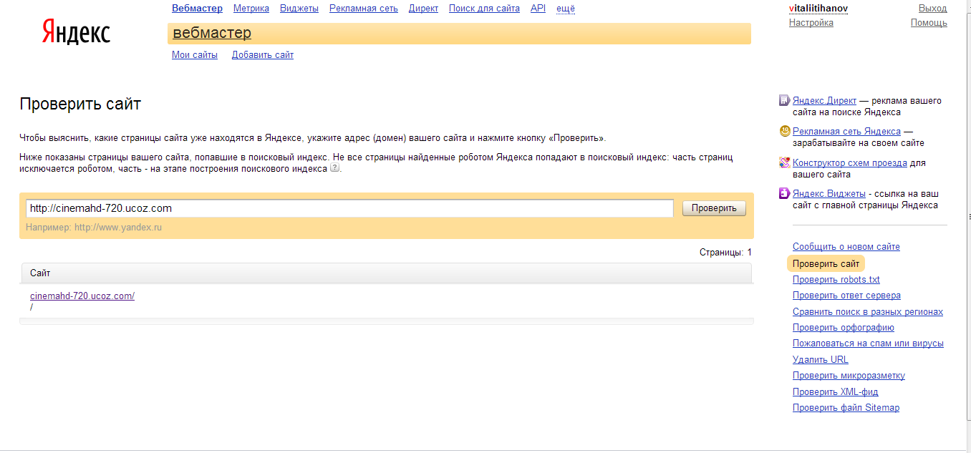Open vitaliitihanov user profile link

[x=818, y=9]
